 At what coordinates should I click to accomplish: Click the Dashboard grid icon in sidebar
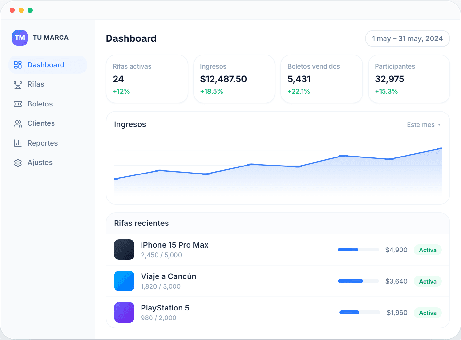pos(18,65)
